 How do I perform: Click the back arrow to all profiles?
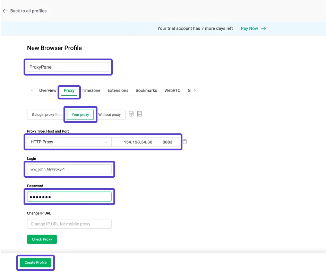5,11
